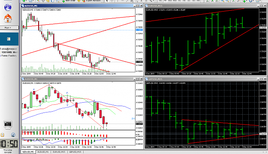
Task: Switch timeframe to D1
Action: click(189, 1)
